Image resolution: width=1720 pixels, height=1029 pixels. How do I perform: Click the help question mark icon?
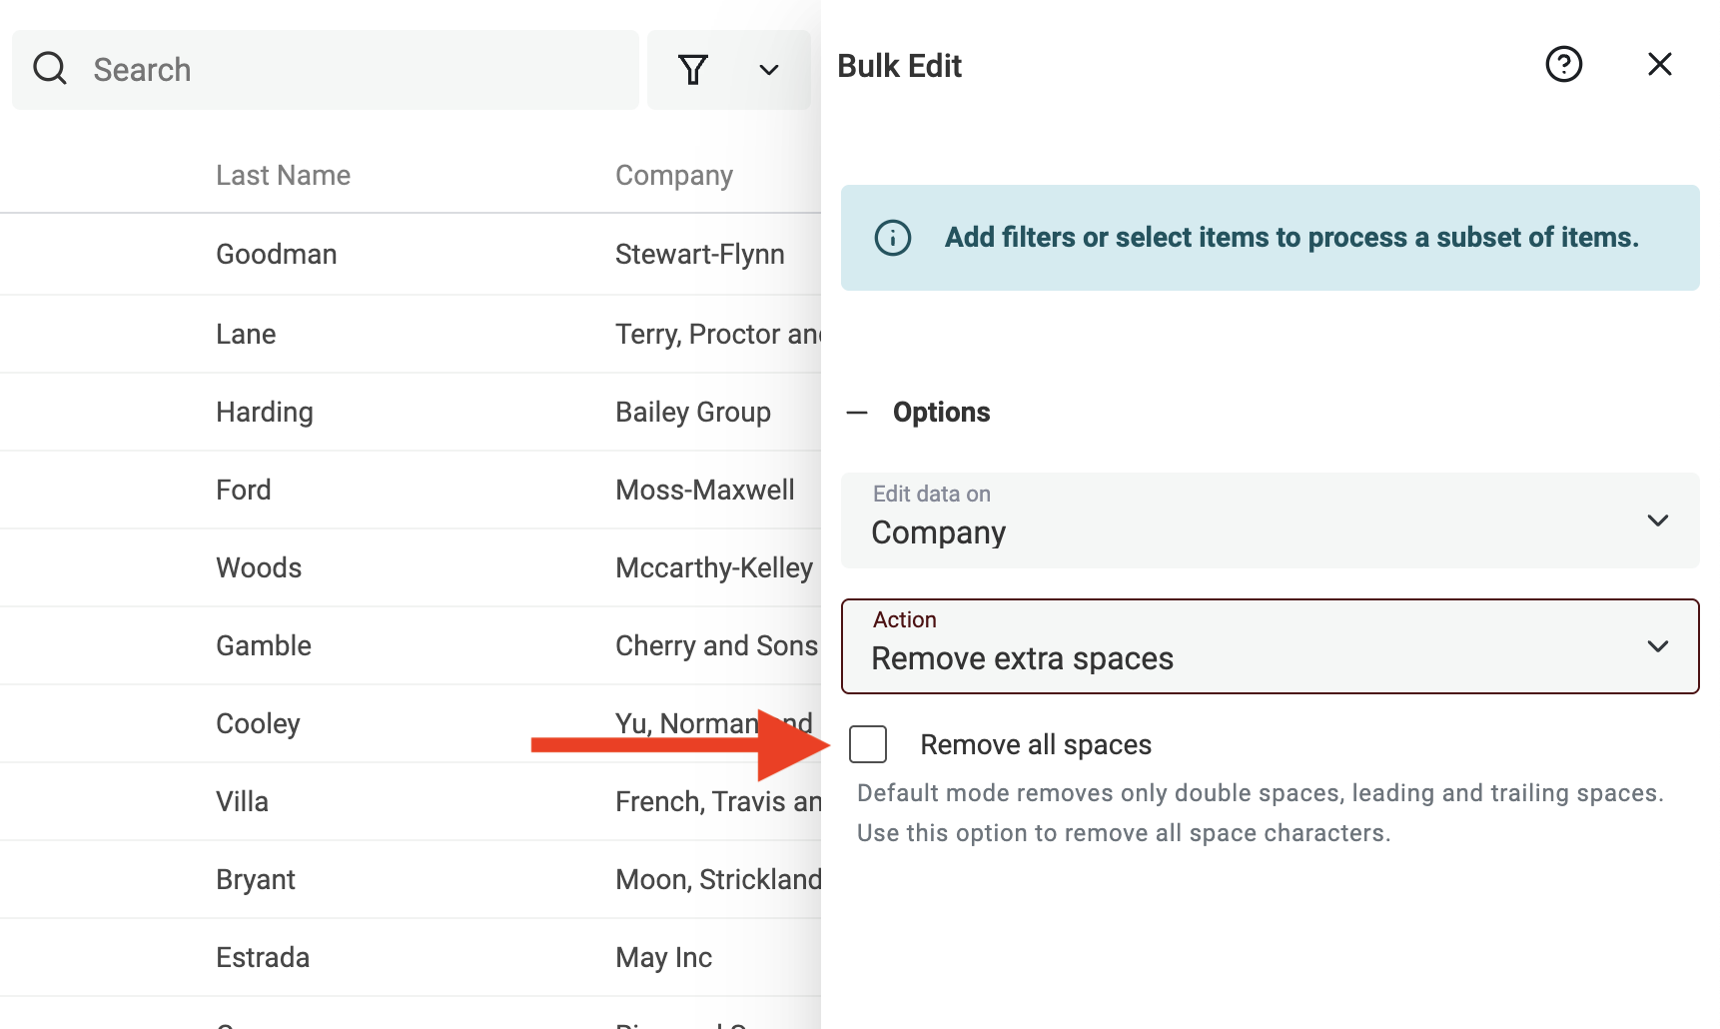point(1563,64)
